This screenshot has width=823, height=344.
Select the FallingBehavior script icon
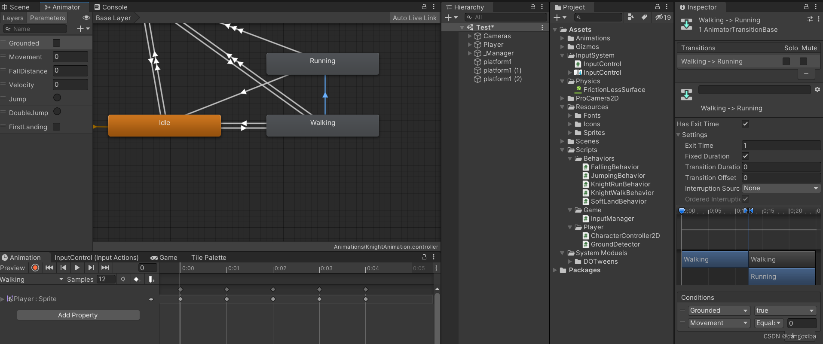pyautogui.click(x=585, y=167)
